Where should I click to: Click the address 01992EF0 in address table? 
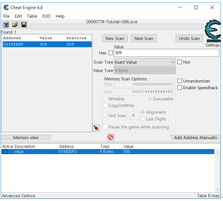(68, 152)
